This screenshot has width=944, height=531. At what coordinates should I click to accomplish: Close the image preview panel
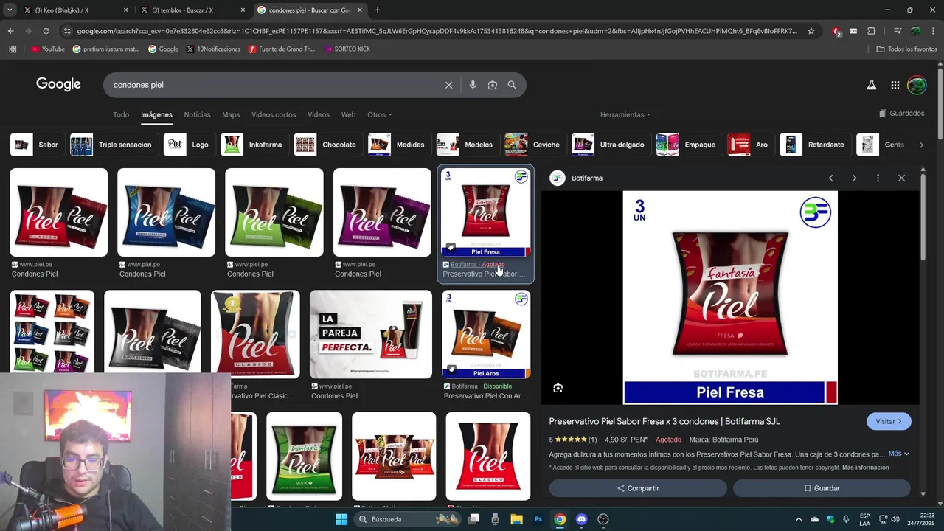901,178
